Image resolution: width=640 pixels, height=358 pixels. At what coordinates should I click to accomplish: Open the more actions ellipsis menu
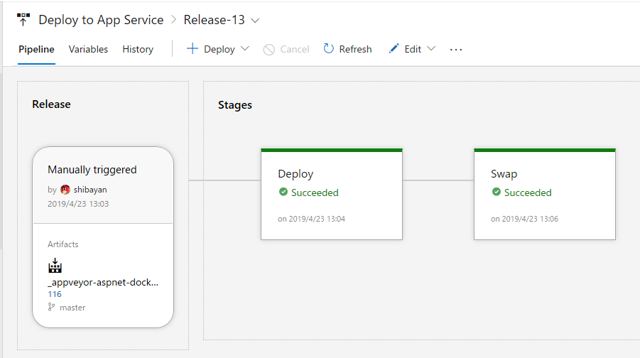tap(456, 49)
